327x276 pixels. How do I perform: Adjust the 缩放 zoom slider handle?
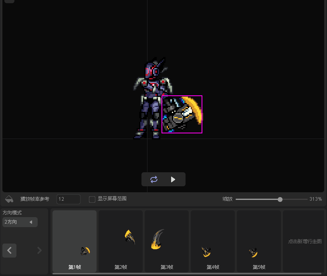pos(280,199)
